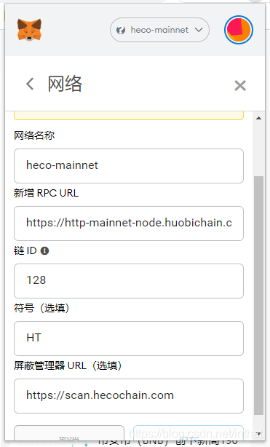Click the dropdown arrow beside heco-mainnet

(x=199, y=30)
